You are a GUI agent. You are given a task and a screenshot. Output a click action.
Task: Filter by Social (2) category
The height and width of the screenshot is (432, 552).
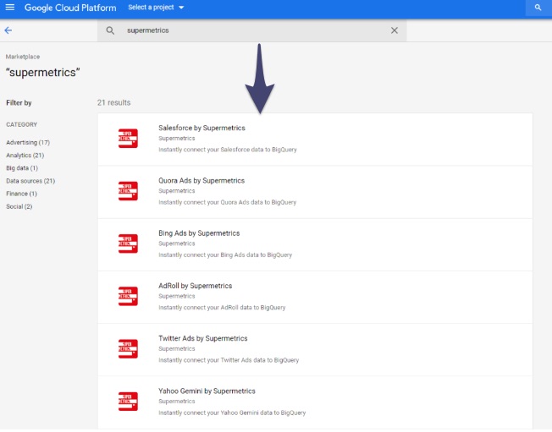[x=19, y=206]
